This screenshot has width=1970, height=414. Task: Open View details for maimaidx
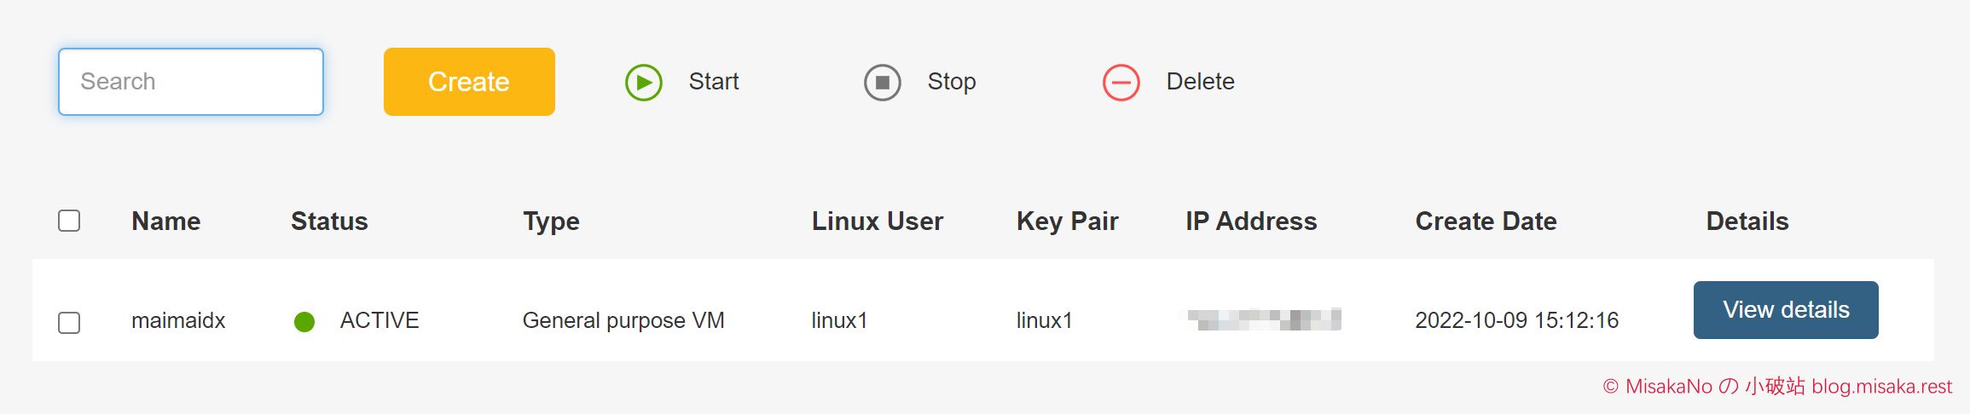tap(1786, 310)
